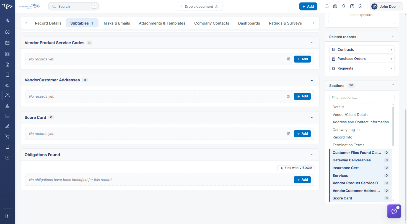Open the AI sparkle icon in the sidebar
407x224 pixels.
coord(7,20)
